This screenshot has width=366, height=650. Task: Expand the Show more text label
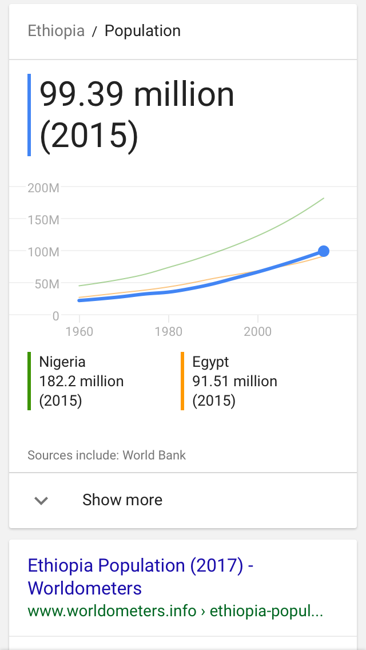point(122,500)
